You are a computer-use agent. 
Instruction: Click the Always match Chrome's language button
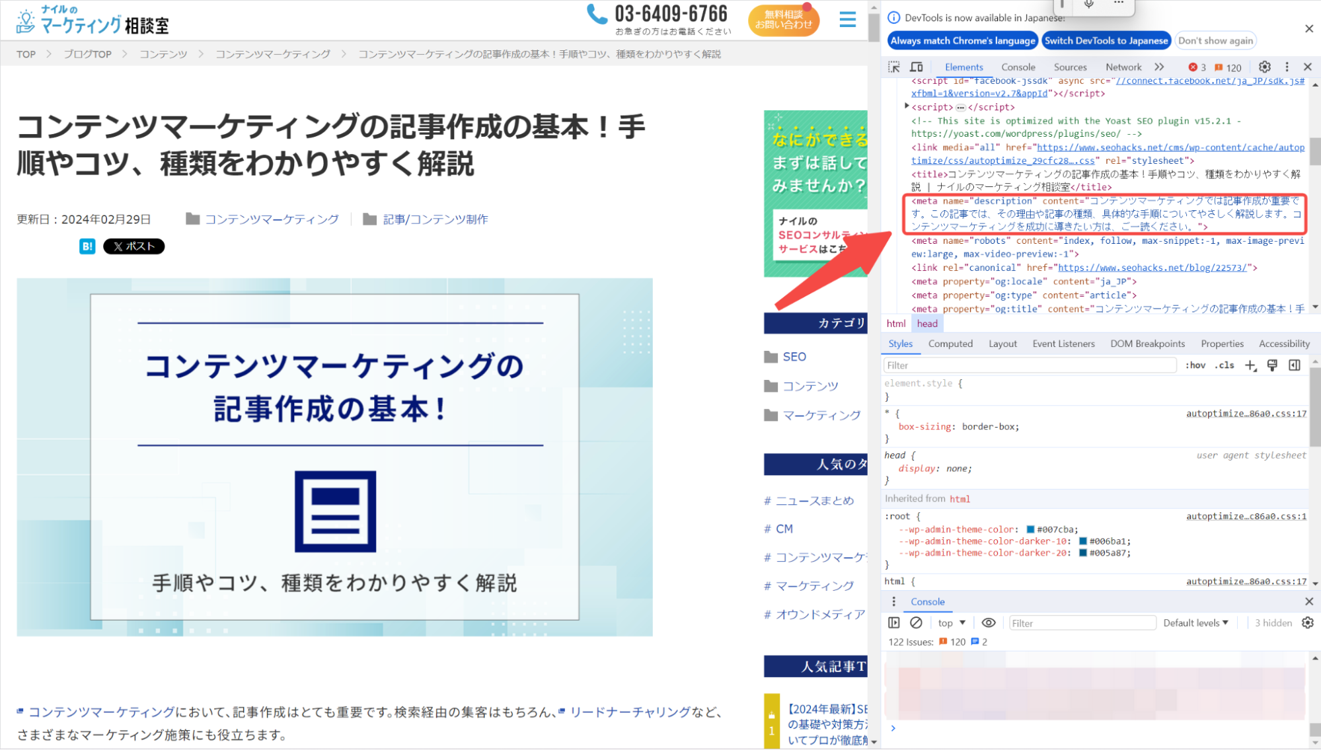coord(962,41)
